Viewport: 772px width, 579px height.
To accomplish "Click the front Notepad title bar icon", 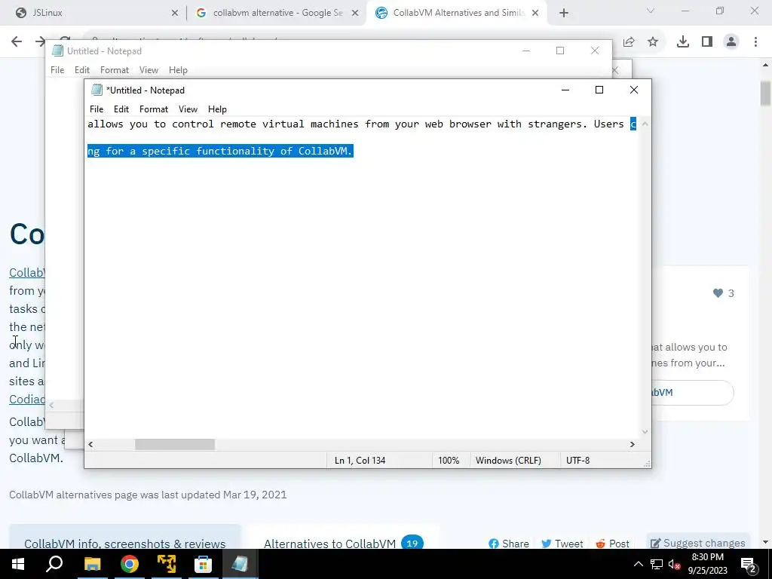I will coord(97,90).
